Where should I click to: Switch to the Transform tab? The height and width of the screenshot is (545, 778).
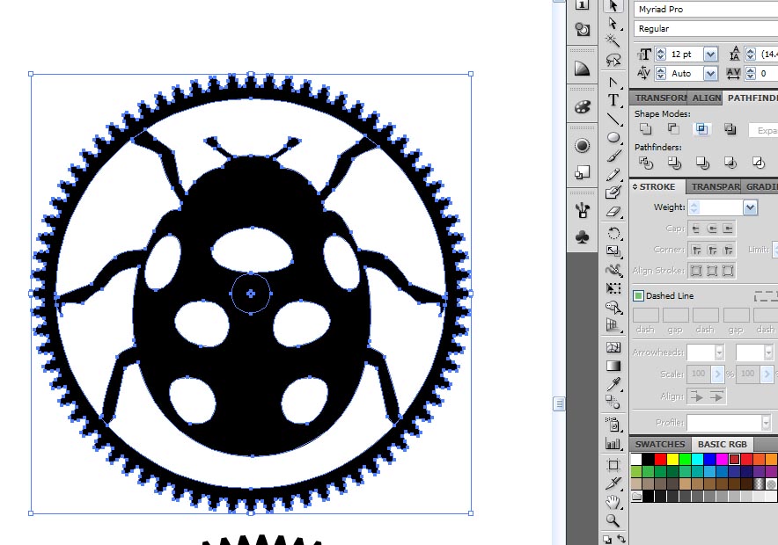pyautogui.click(x=659, y=98)
